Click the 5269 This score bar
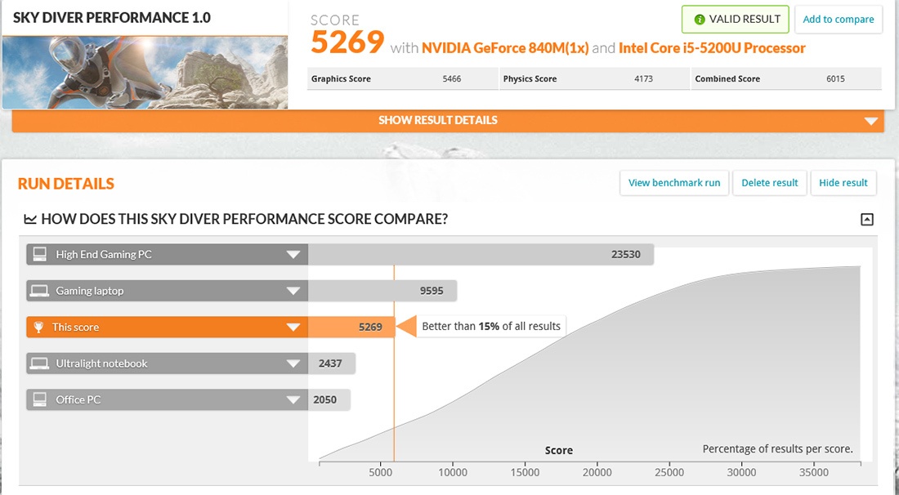 pyautogui.click(x=351, y=327)
